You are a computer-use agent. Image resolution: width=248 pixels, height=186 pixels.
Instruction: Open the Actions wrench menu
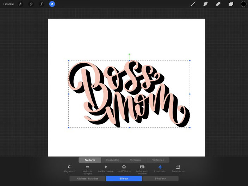[x=20, y=4]
